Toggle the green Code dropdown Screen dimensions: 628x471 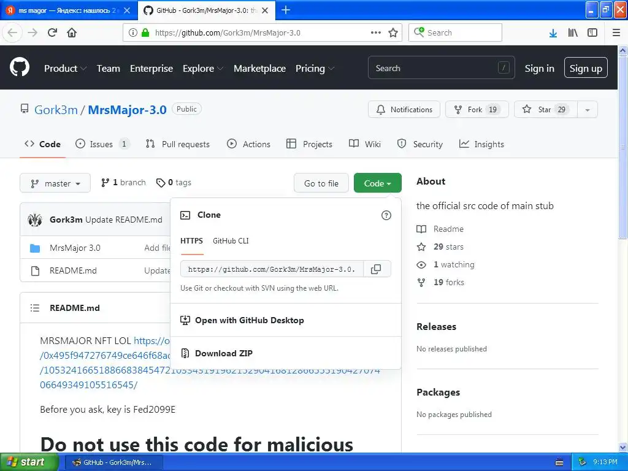coord(377,183)
